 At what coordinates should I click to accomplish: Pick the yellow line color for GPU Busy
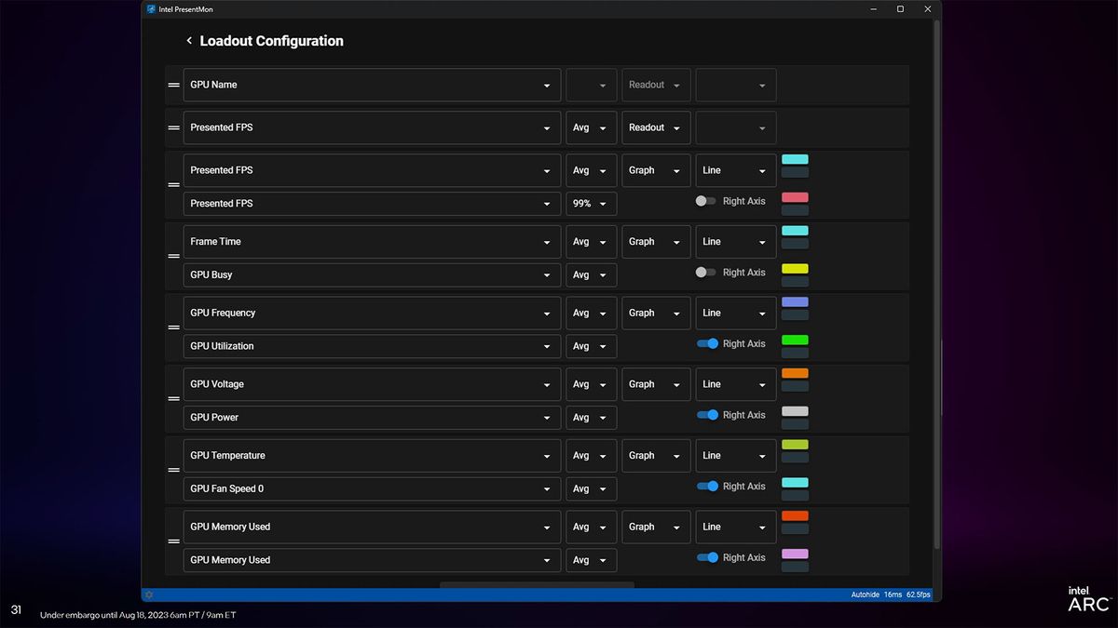pos(795,269)
